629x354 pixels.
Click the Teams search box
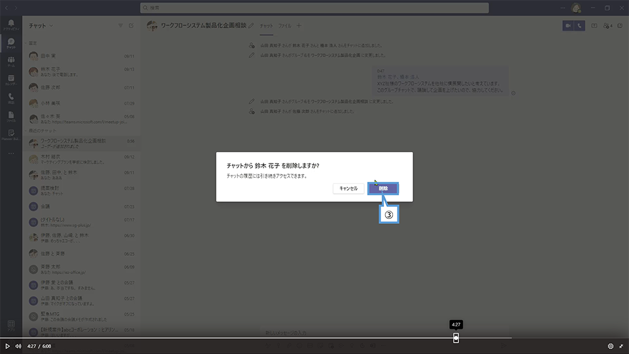coord(314,8)
